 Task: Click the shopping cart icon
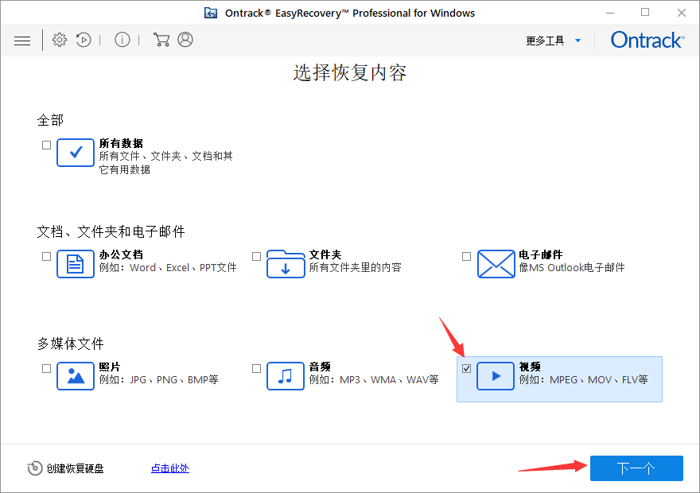pos(161,40)
